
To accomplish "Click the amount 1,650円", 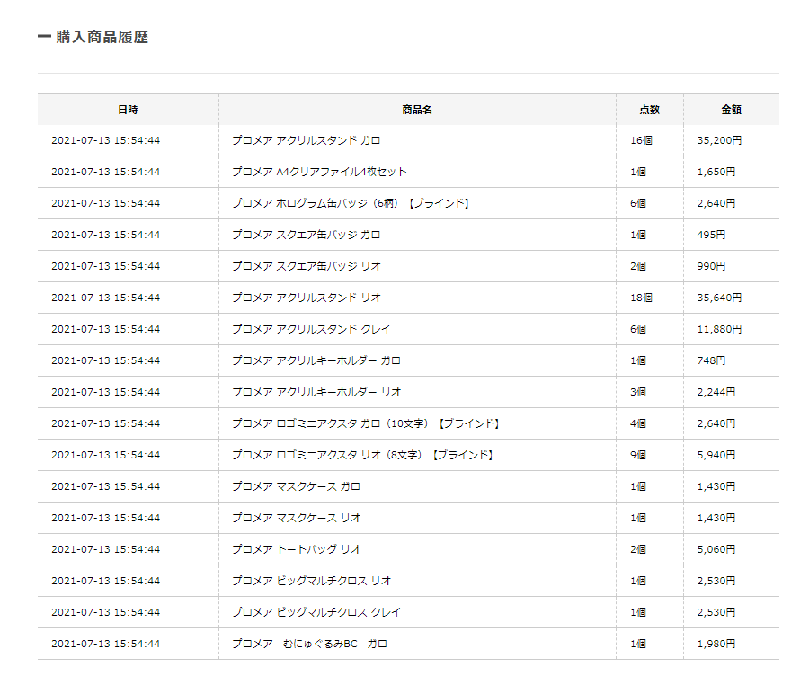I will pyautogui.click(x=716, y=172).
